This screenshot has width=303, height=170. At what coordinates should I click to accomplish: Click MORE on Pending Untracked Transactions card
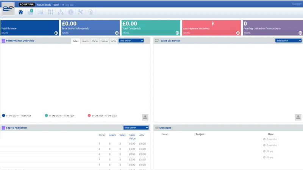(247, 33)
